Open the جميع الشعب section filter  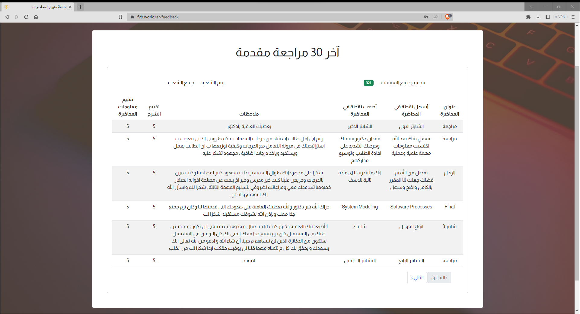(x=181, y=83)
